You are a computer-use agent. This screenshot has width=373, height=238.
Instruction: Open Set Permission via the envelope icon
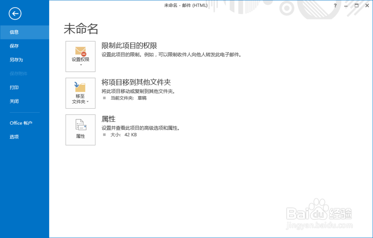[80, 51]
